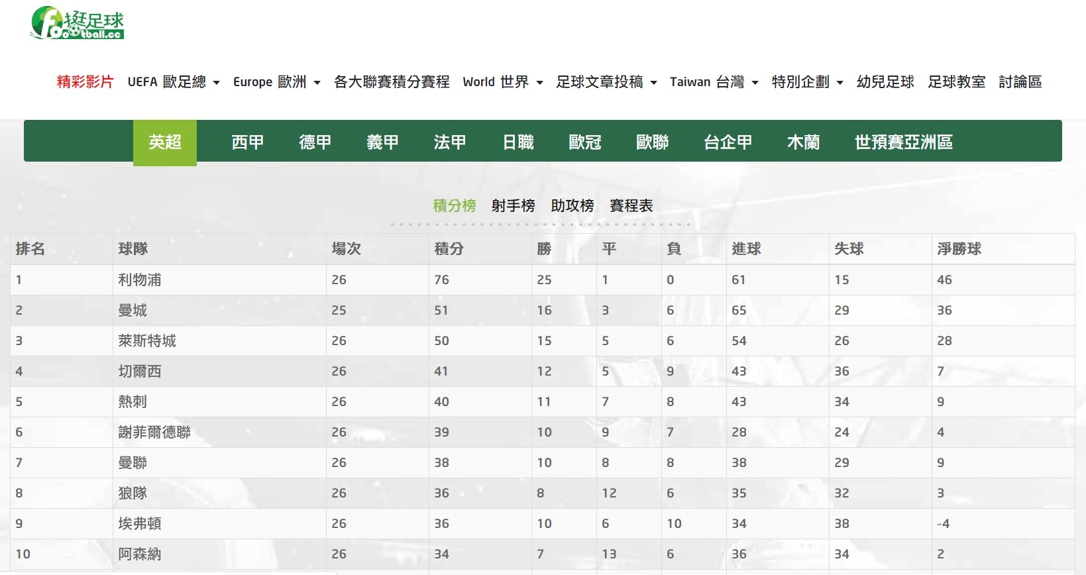Click 利物浦's points value 76

coord(442,280)
